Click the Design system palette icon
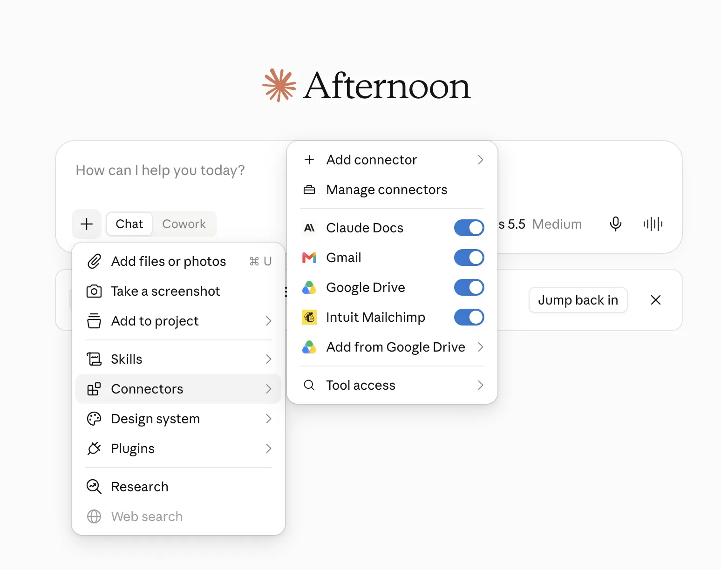 click(x=94, y=419)
